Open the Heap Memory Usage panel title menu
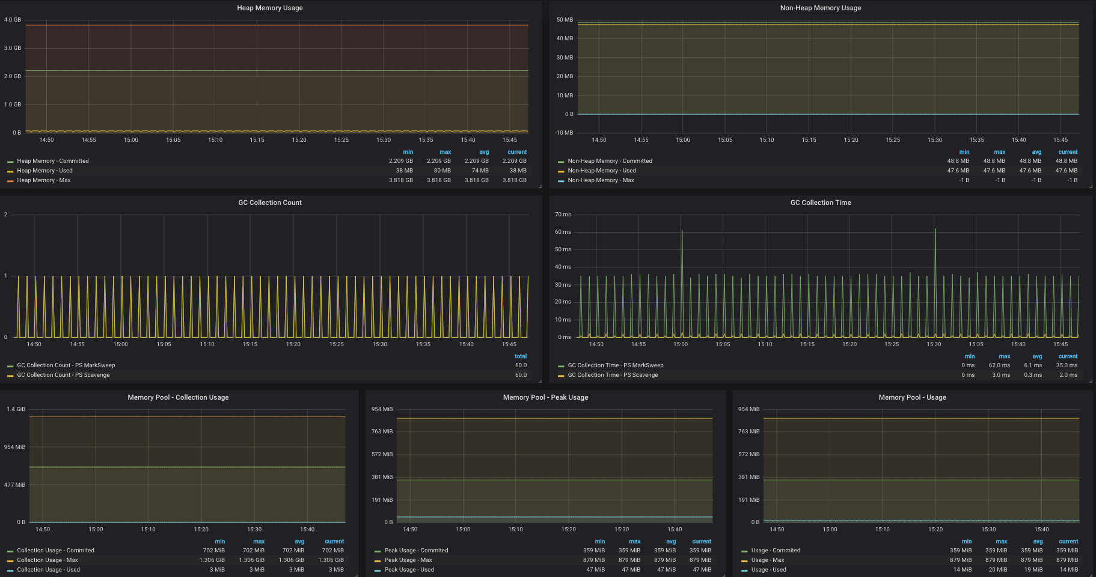 [x=269, y=8]
